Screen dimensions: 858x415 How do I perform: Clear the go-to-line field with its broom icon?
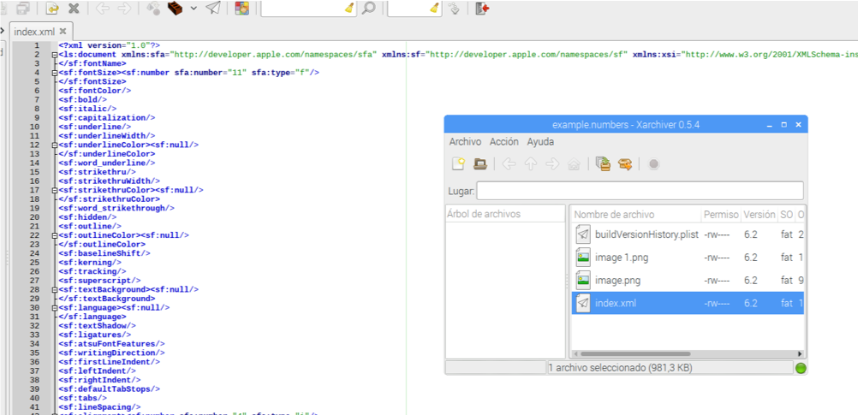[x=435, y=9]
